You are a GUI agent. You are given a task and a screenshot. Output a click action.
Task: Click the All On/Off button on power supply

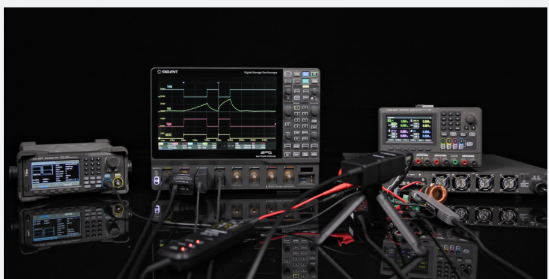469,143
